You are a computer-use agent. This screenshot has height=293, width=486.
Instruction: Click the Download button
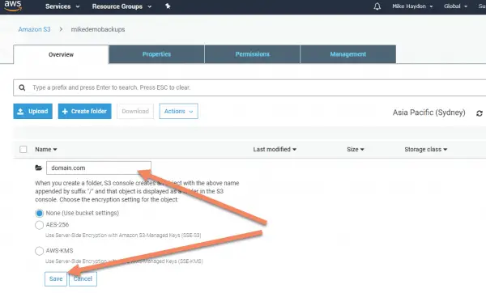pos(135,111)
